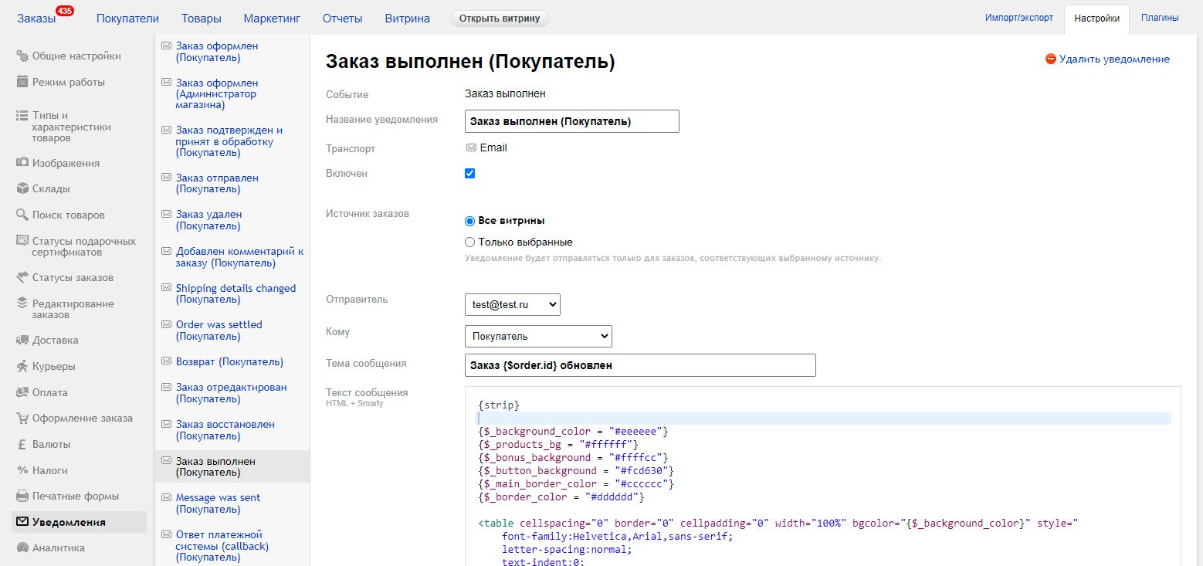Click the runner icon beside Курьеры
The width and height of the screenshot is (1203, 566).
[22, 366]
